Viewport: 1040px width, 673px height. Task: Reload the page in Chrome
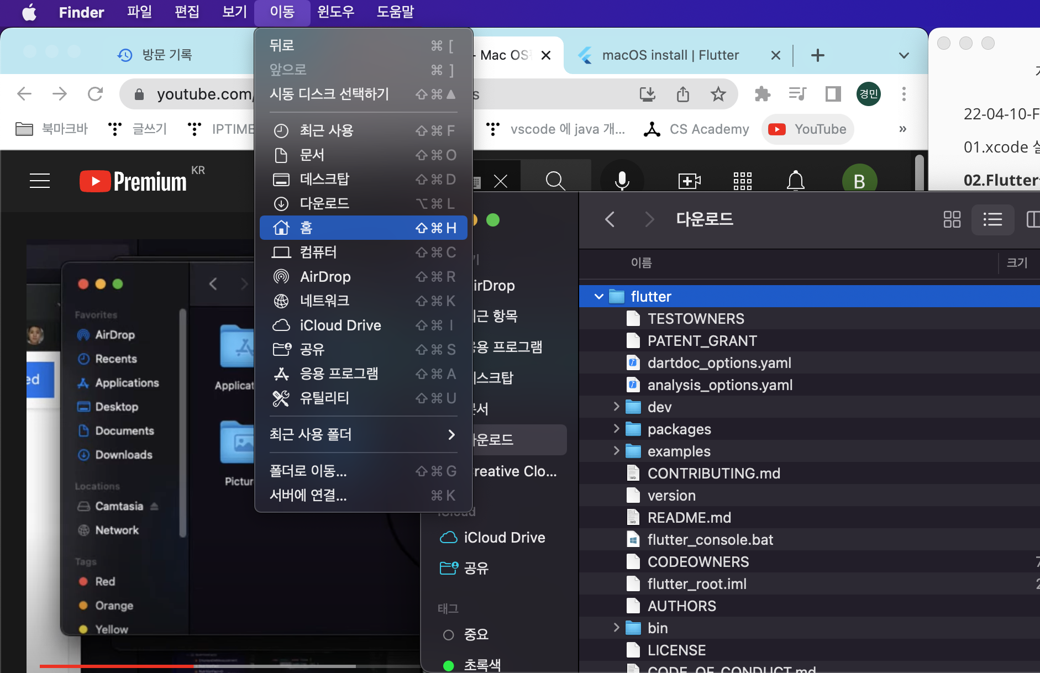pos(96,94)
